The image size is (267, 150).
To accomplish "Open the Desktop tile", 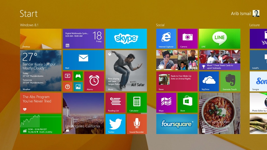I will coord(41,39).
